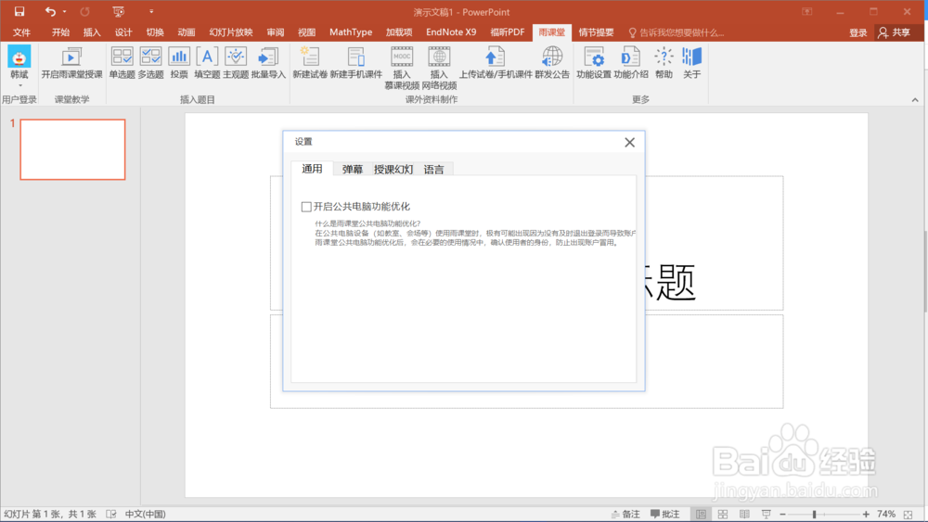Image resolution: width=928 pixels, height=522 pixels.
Task: Open the 幻灯片放映 ribbon tab
Action: 231,32
